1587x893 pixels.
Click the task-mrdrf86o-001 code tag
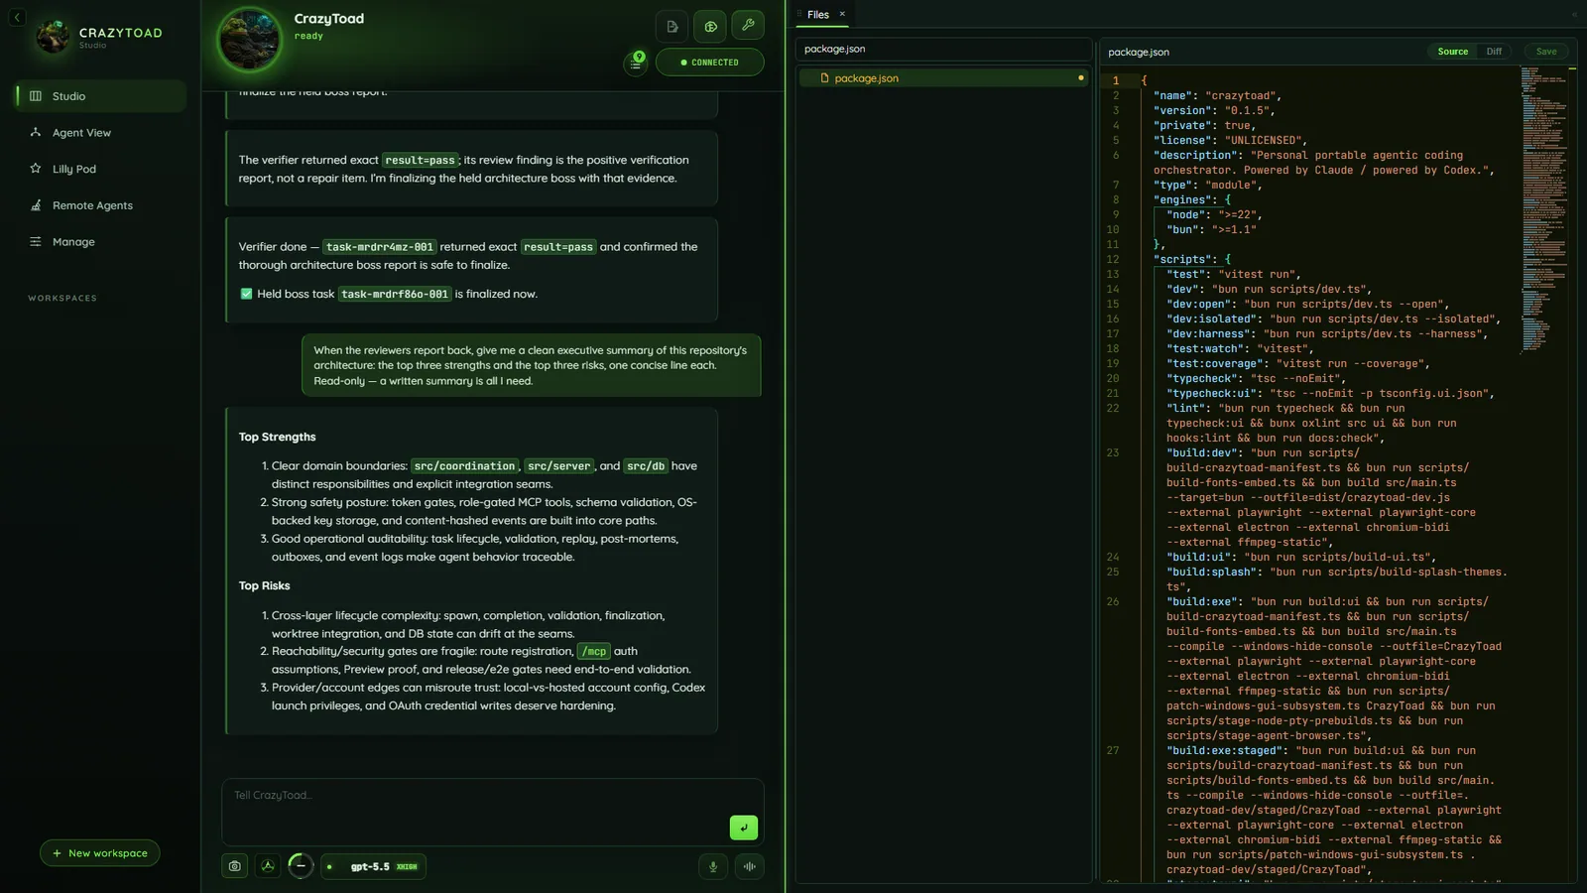(x=395, y=294)
